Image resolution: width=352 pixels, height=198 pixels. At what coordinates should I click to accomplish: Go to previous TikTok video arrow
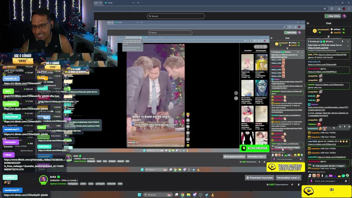click(236, 93)
